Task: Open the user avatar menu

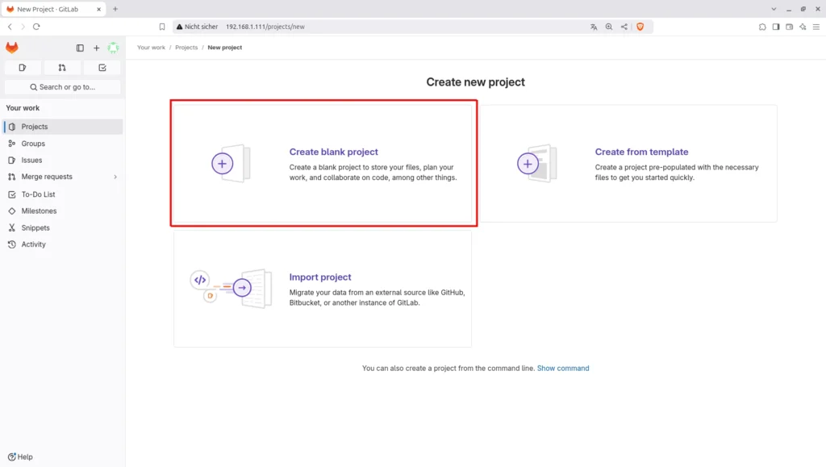Action: [113, 48]
